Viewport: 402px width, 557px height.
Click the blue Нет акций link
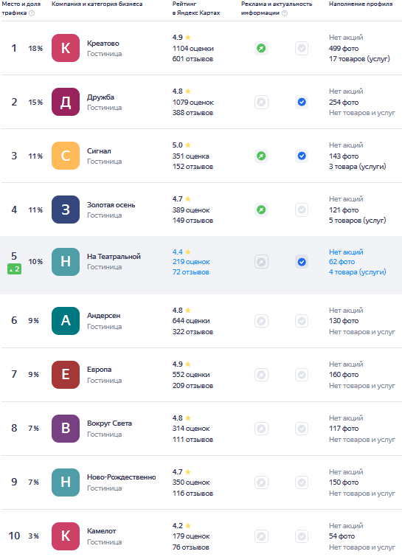point(346,252)
